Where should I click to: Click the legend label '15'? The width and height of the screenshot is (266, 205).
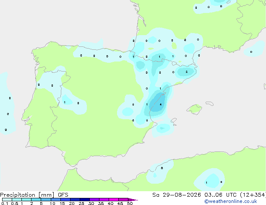click(62, 203)
